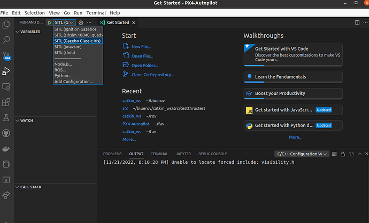
Task: Click New File icon under Start
Action: coord(126,46)
